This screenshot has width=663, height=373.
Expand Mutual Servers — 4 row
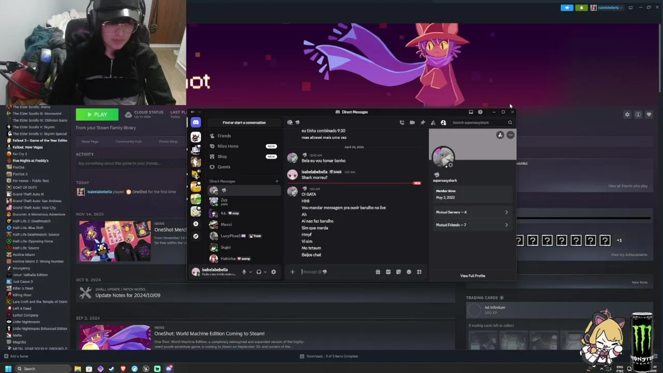tap(472, 212)
